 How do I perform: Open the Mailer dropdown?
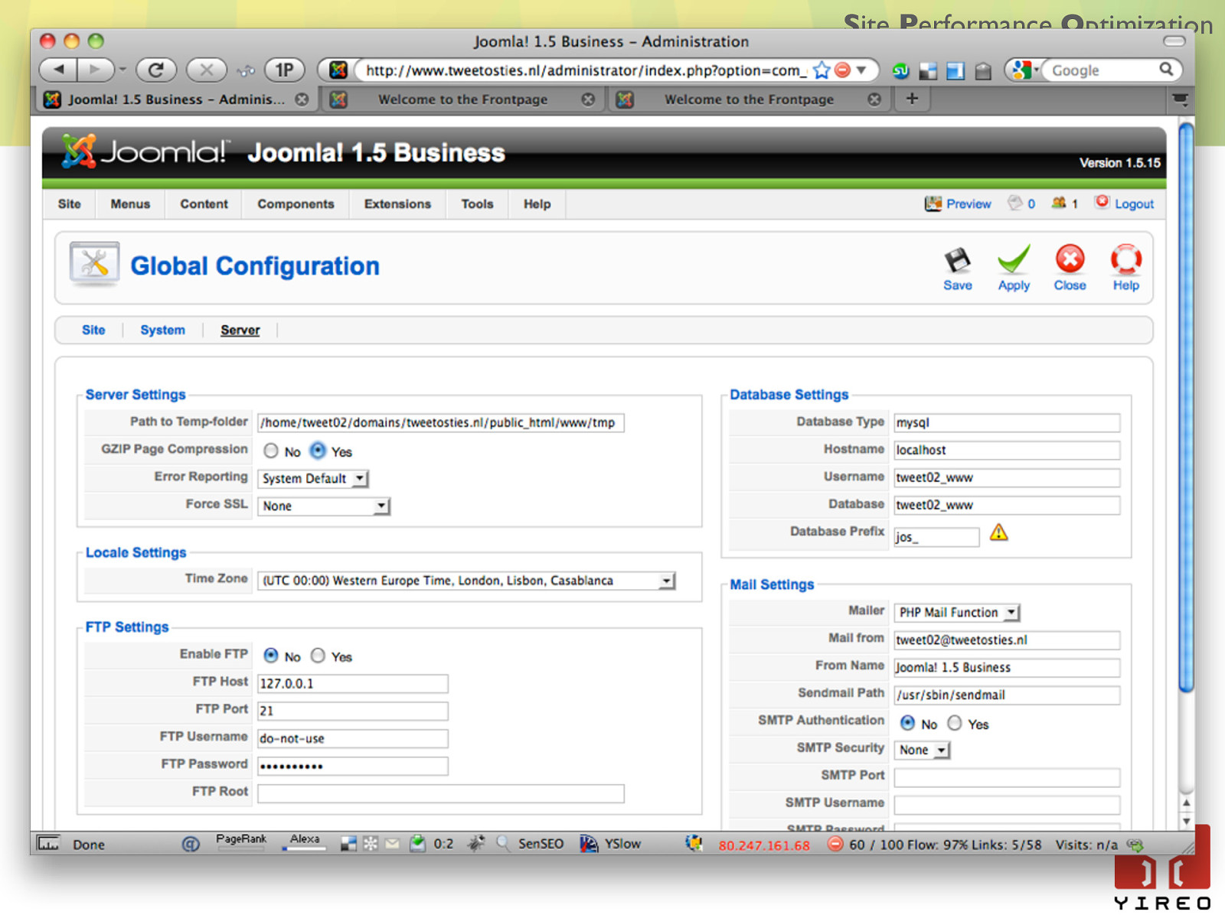(x=957, y=613)
